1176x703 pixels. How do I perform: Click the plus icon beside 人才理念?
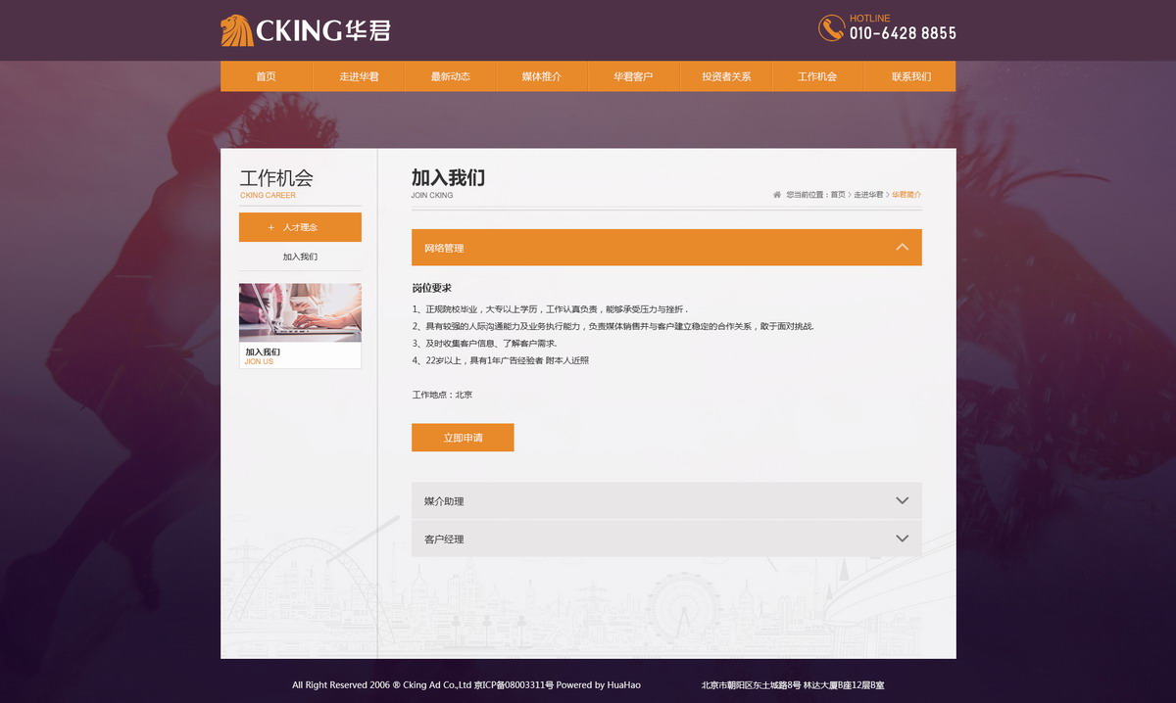[271, 226]
